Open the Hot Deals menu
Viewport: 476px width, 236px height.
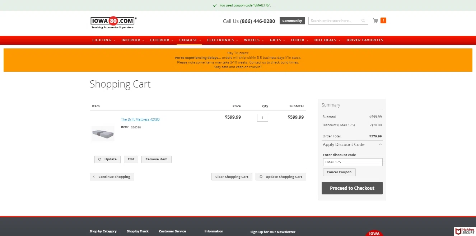(327, 40)
